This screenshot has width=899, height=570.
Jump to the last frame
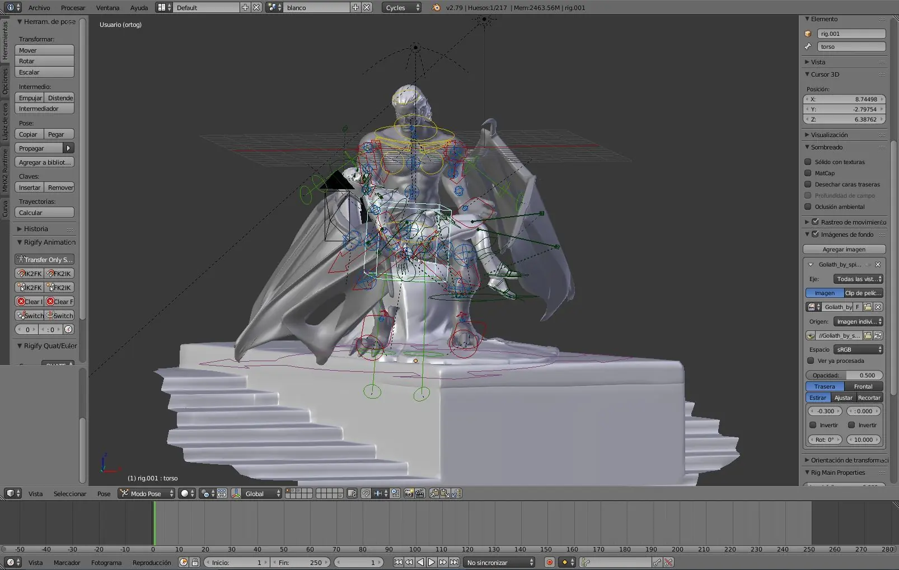454,562
